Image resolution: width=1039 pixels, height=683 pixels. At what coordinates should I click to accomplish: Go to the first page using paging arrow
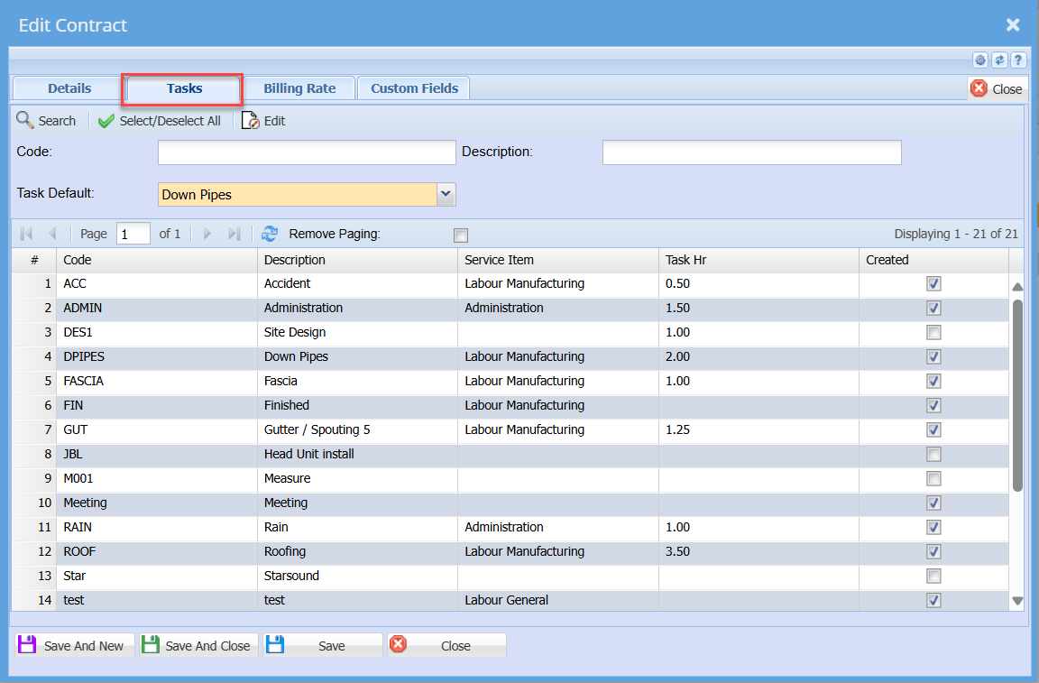[x=26, y=234]
